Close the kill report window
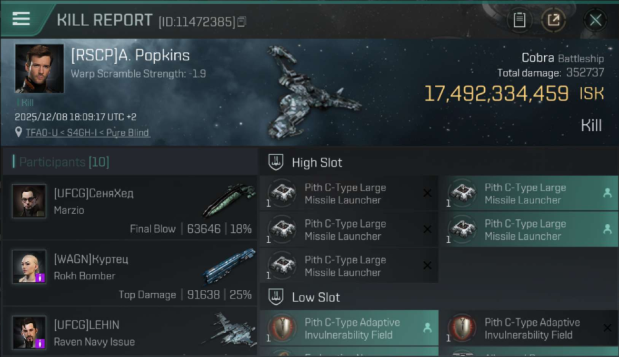Screen dimensions: 619x357 pyautogui.click(x=595, y=20)
